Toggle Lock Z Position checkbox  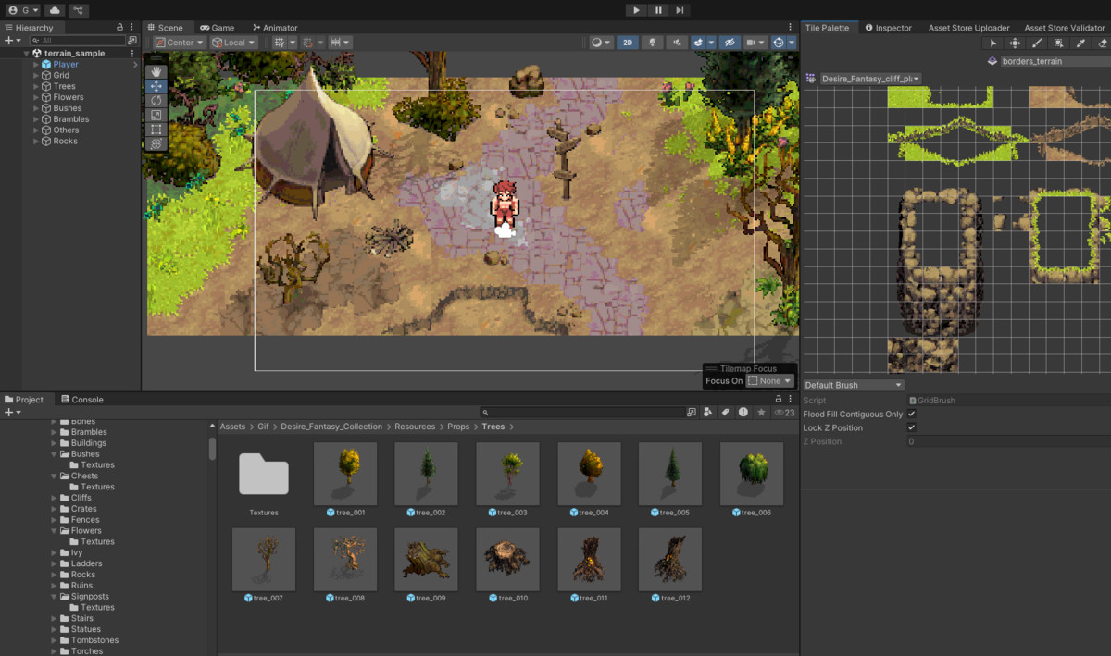912,428
